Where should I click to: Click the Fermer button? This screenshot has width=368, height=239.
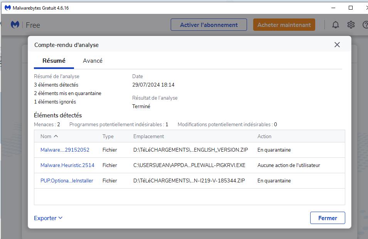328,218
